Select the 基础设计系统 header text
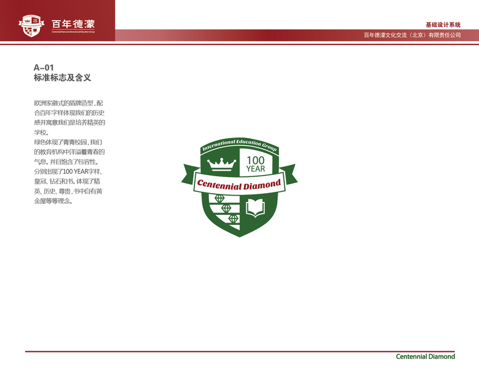 (x=443, y=25)
